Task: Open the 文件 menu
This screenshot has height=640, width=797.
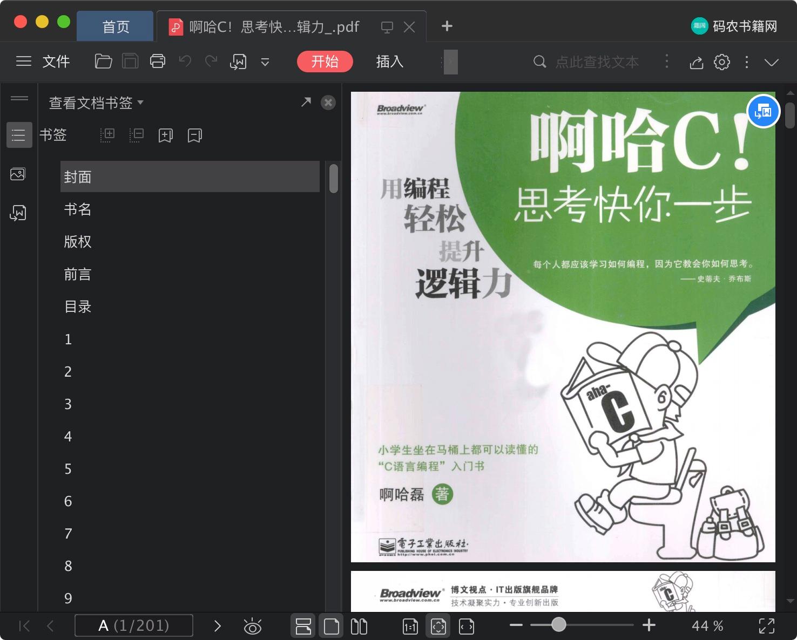Action: point(56,62)
